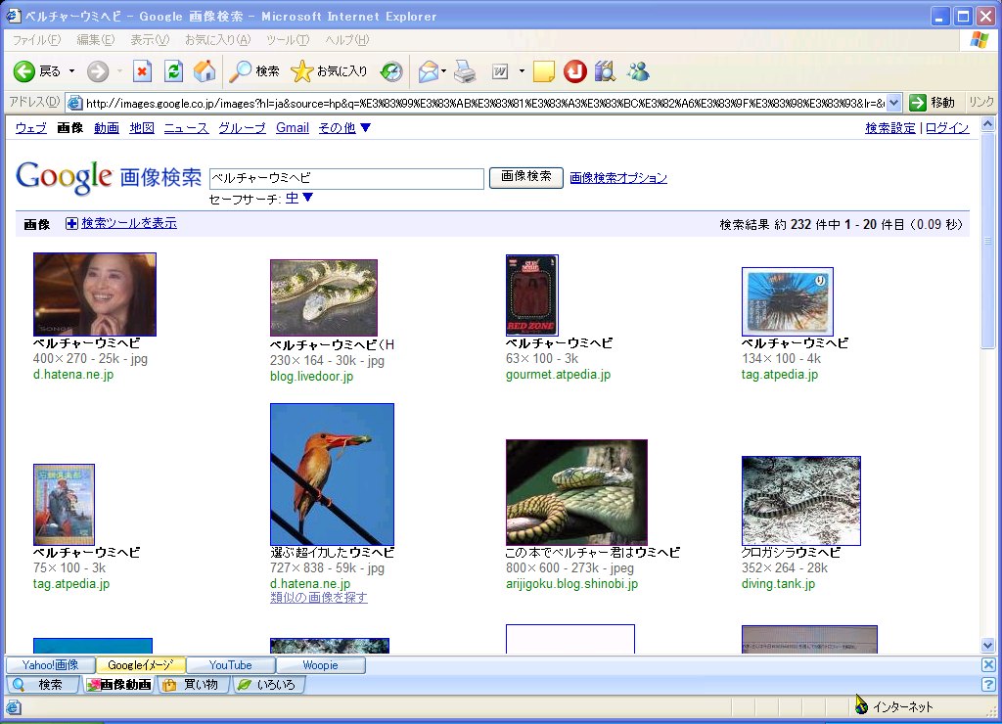This screenshot has width=1002, height=724.
Task: Click the IE page icon in status bar
Action: (x=14, y=707)
